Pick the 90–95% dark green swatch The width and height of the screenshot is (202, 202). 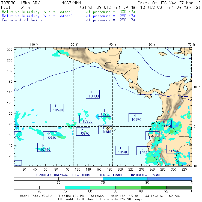coord(154,188)
